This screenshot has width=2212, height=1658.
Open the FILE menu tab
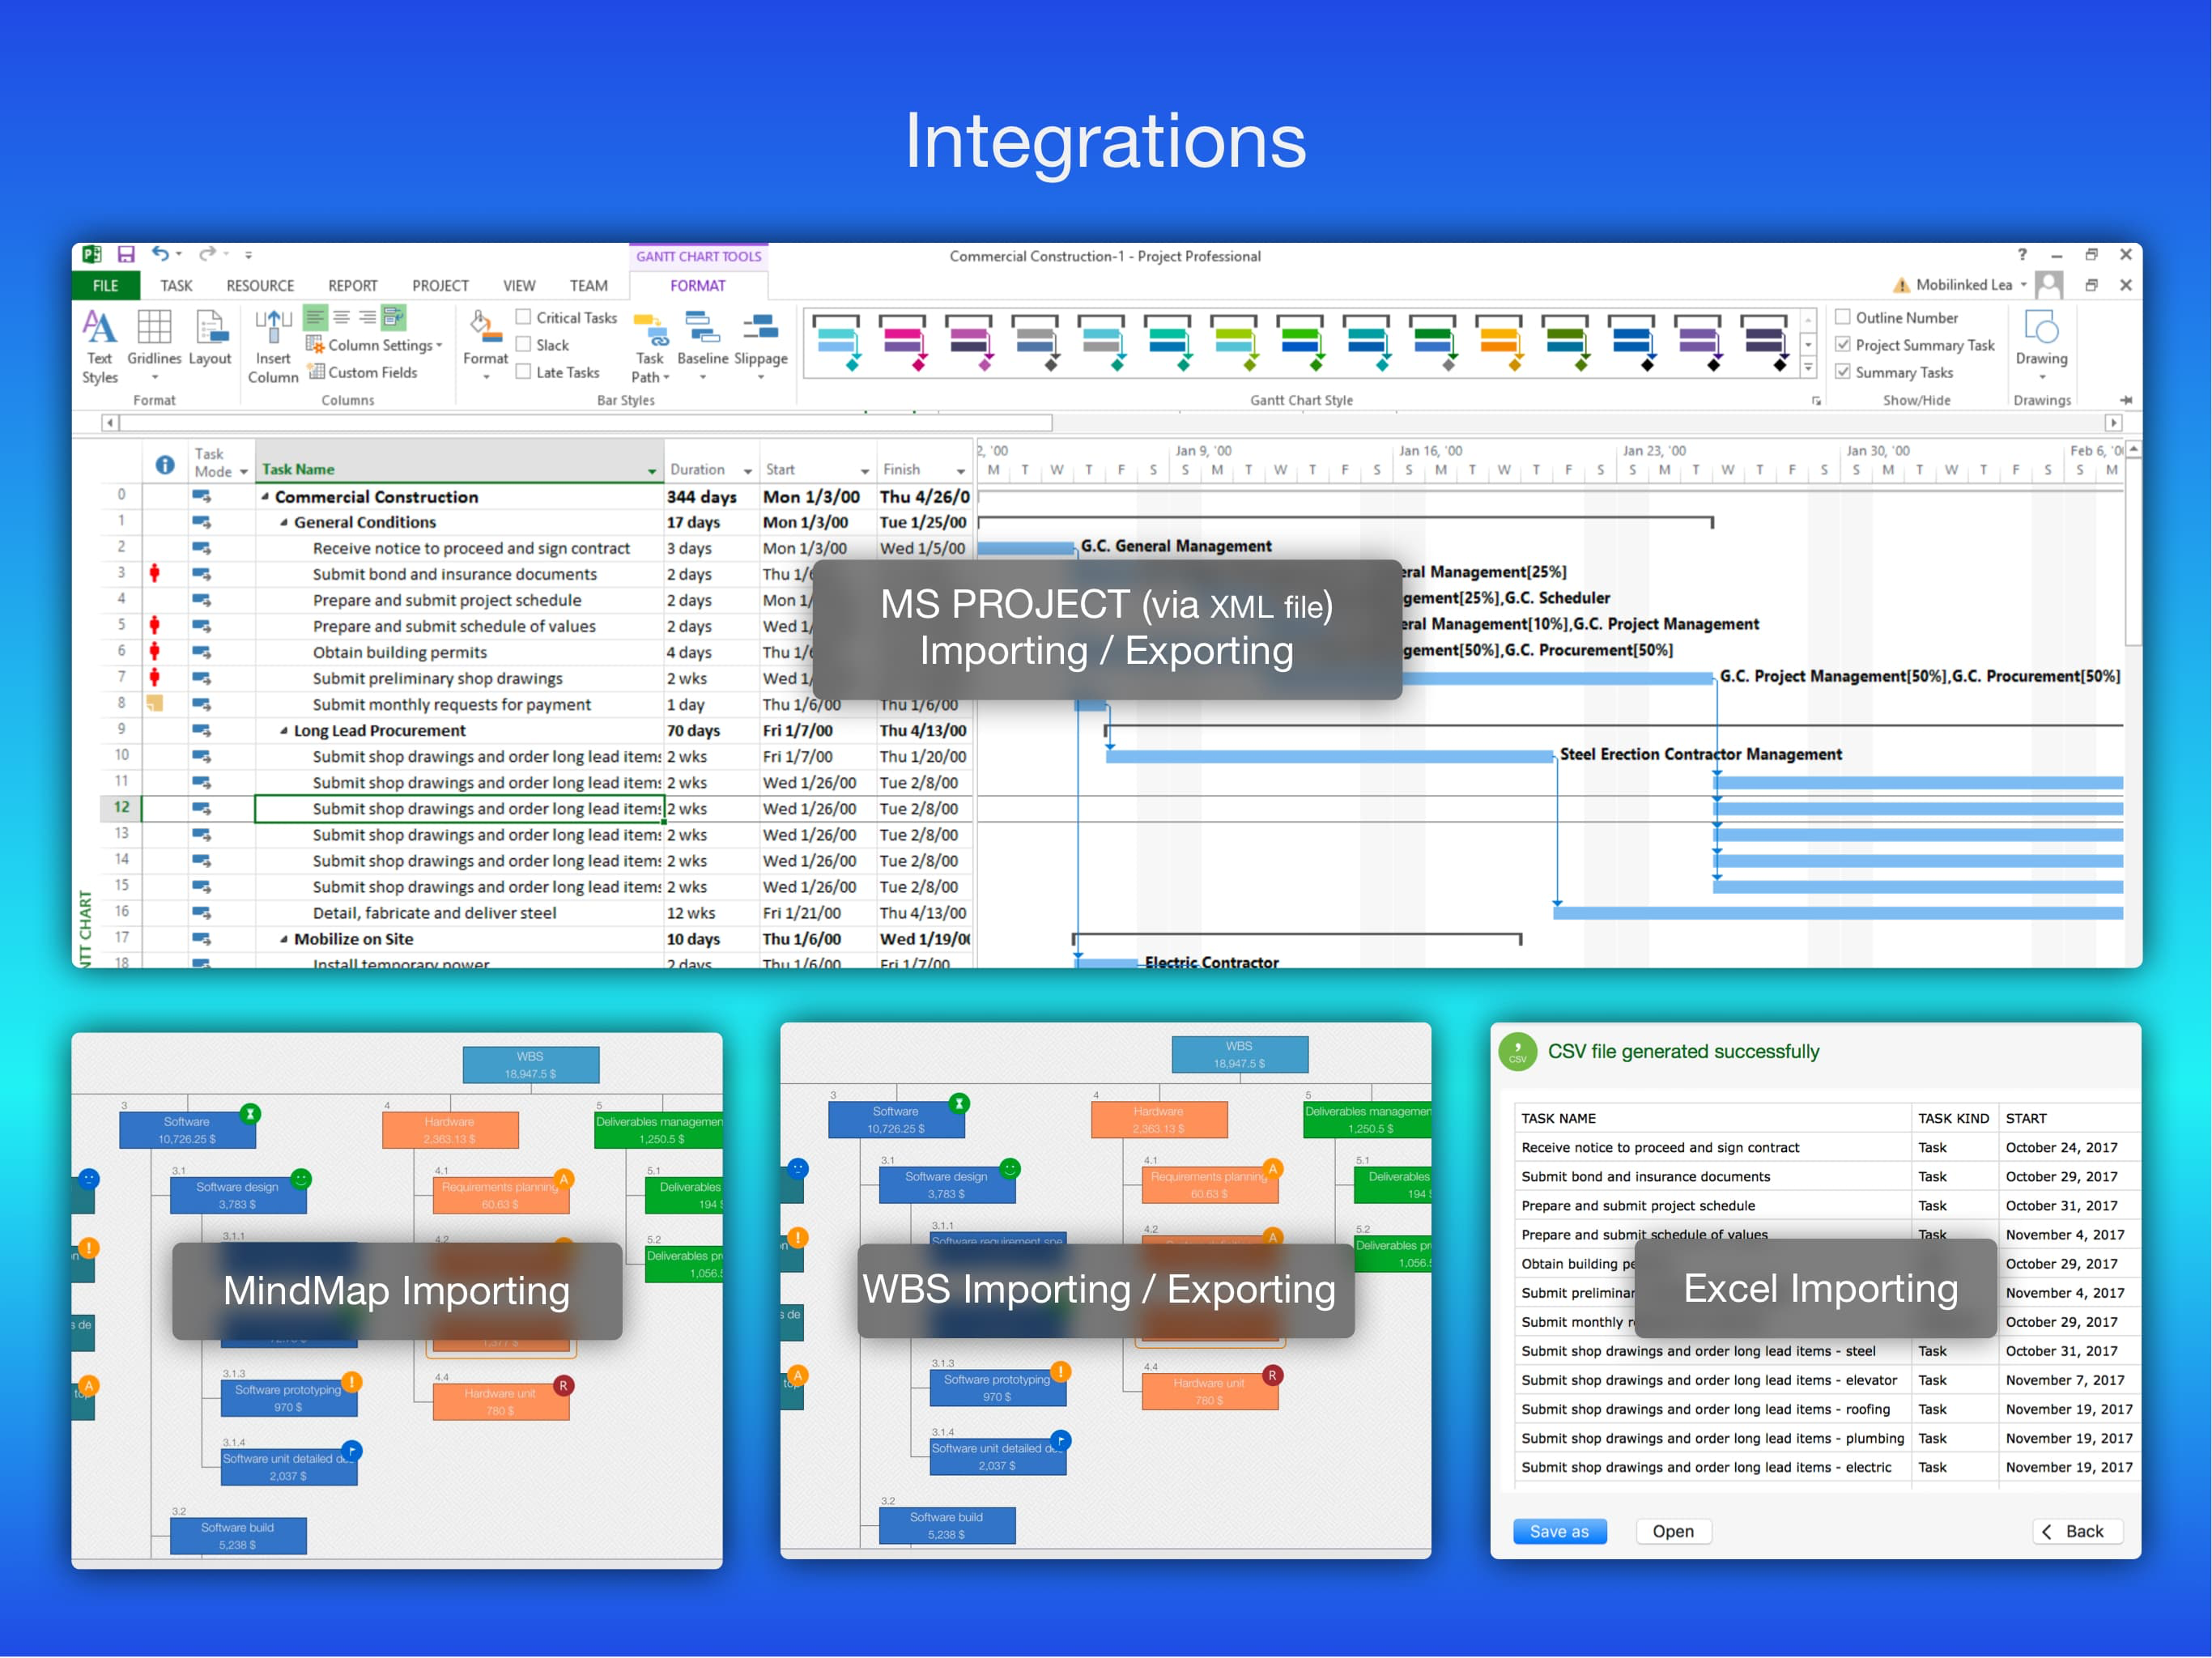105,286
